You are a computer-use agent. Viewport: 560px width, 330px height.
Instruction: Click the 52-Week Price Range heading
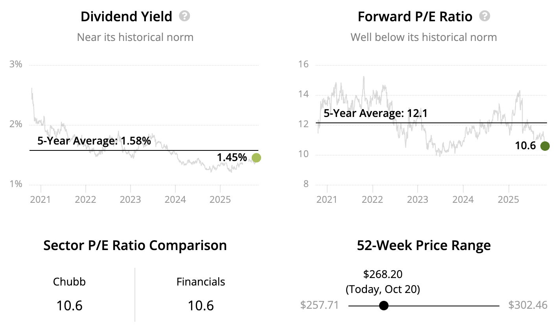(424, 245)
